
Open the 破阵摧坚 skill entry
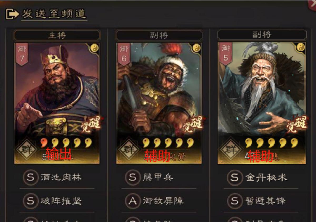point(57,201)
